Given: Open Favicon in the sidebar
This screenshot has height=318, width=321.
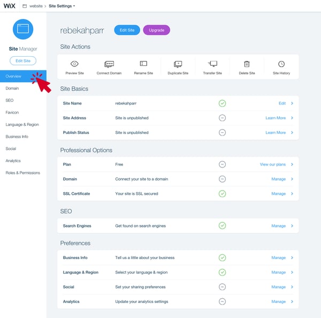Looking at the screenshot, I should 12,112.
